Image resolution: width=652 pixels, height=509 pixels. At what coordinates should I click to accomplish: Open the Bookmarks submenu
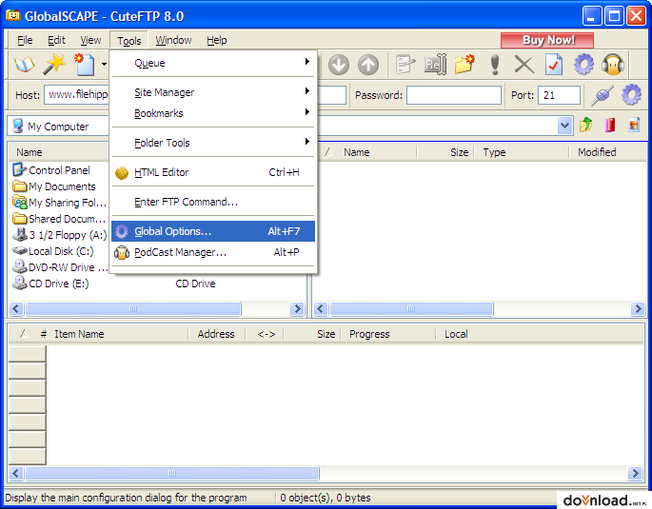pyautogui.click(x=212, y=113)
